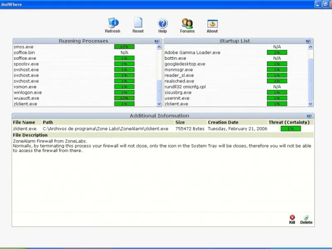332x249 pixels.
Task: Click help icon in Running Processes header
Action: pyautogui.click(x=157, y=41)
